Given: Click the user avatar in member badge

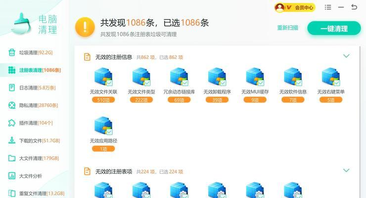Looking at the screenshot, I should (279, 7).
